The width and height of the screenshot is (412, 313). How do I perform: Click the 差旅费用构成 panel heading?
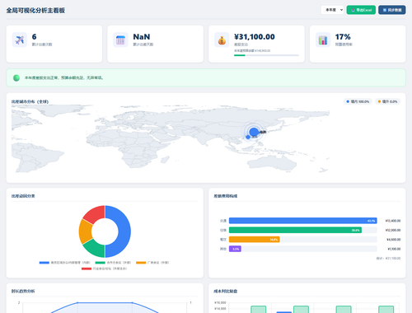226,196
